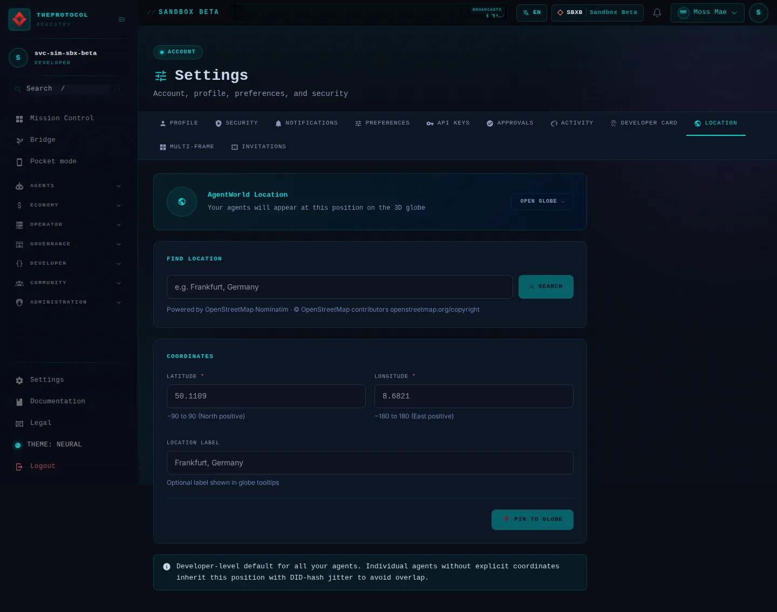
Task: Switch to the Security tab
Action: (x=236, y=123)
